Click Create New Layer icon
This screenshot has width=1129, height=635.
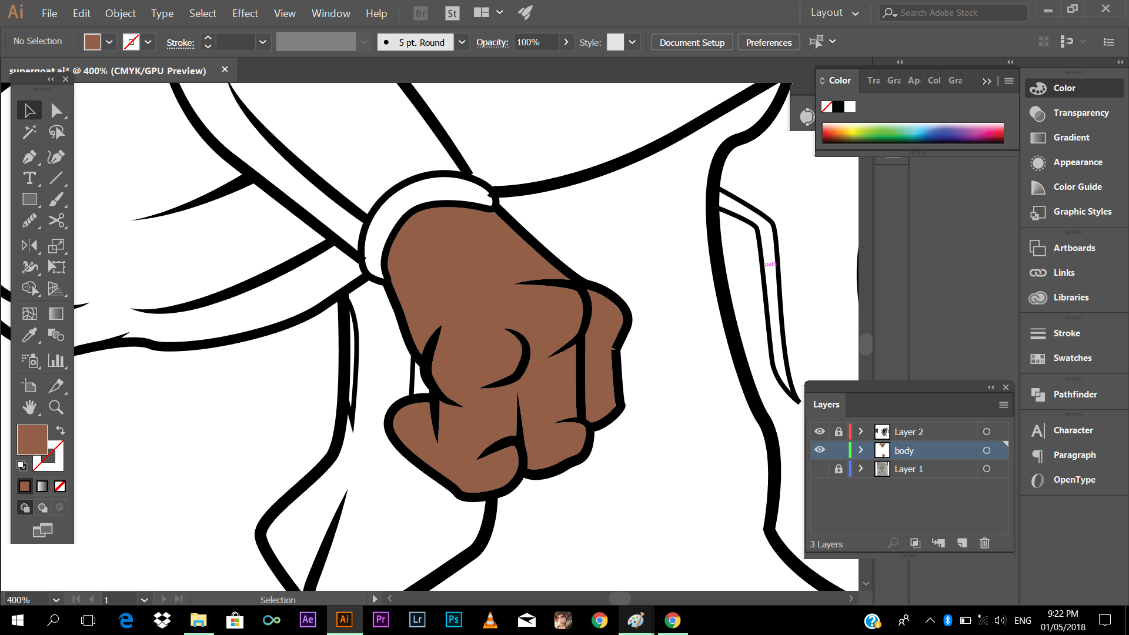pyautogui.click(x=962, y=543)
